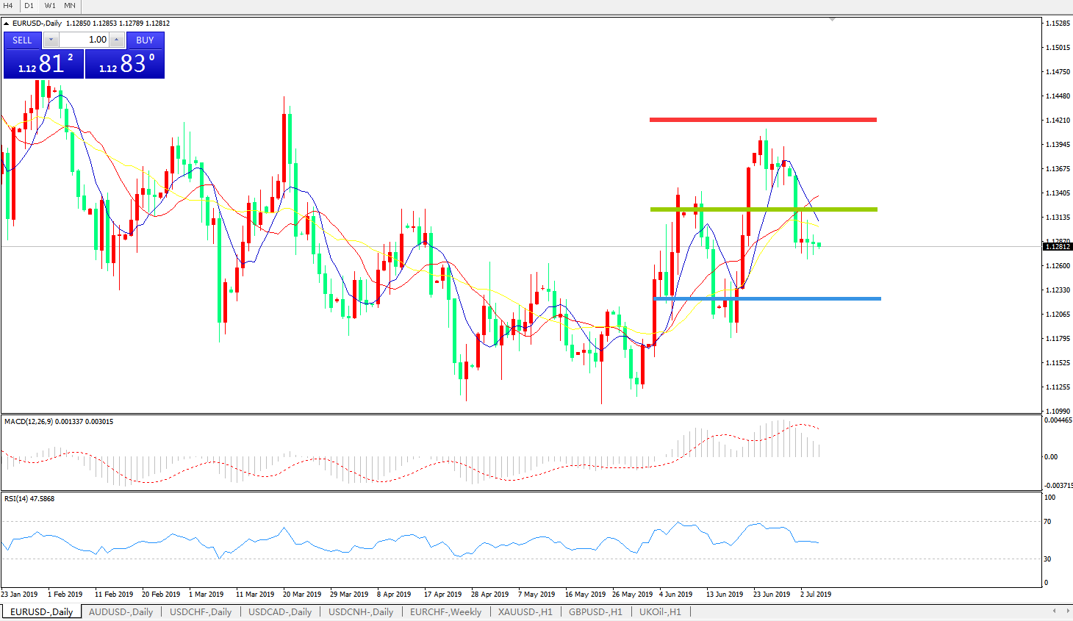Select the red horizontal resistance line
The height and width of the screenshot is (621, 1073).
pos(763,120)
